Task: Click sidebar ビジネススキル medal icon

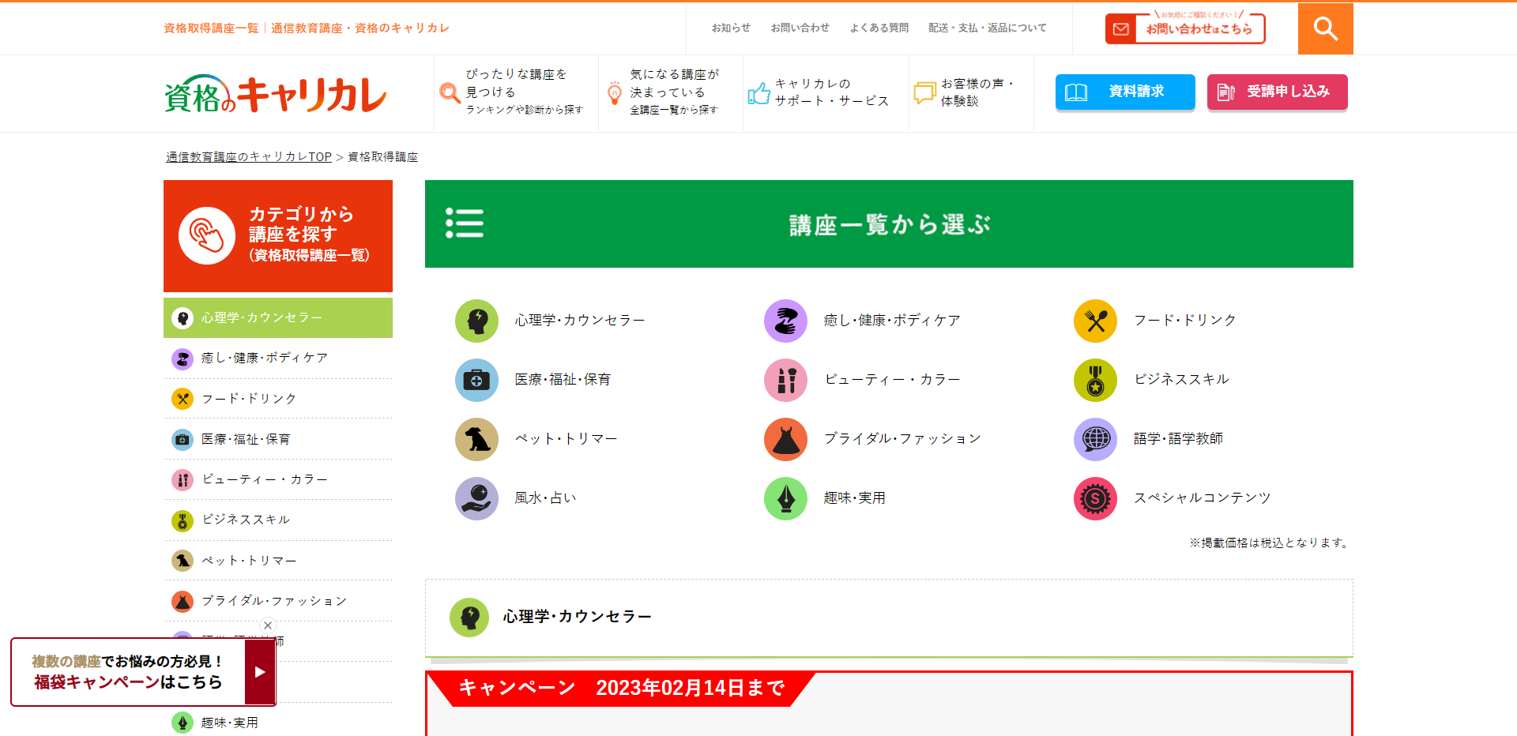Action: coord(183,520)
